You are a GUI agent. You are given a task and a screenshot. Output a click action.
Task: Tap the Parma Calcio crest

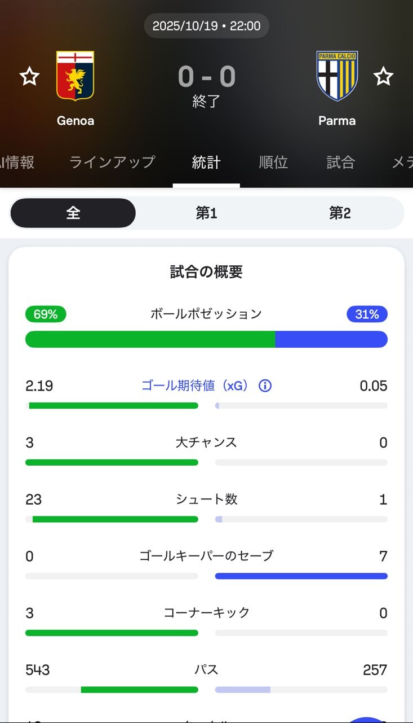click(x=337, y=76)
